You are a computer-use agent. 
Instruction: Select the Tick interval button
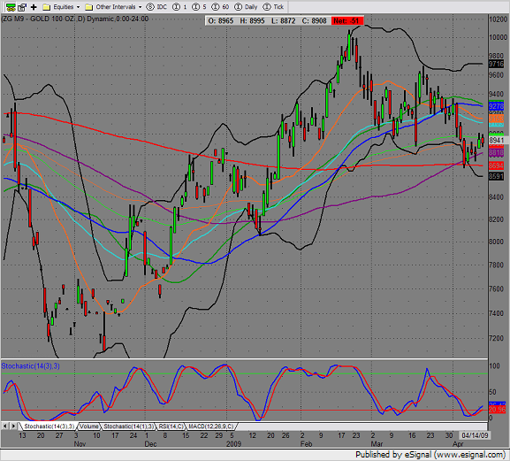(x=273, y=7)
